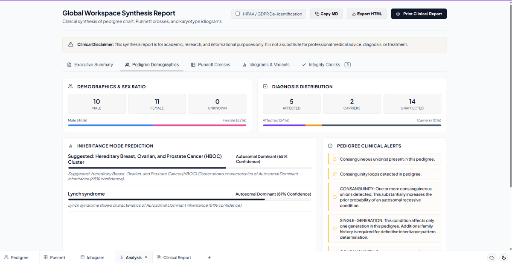Click the Inheritance Mode Prediction chart icon
This screenshot has width=512, height=263.
70,146
